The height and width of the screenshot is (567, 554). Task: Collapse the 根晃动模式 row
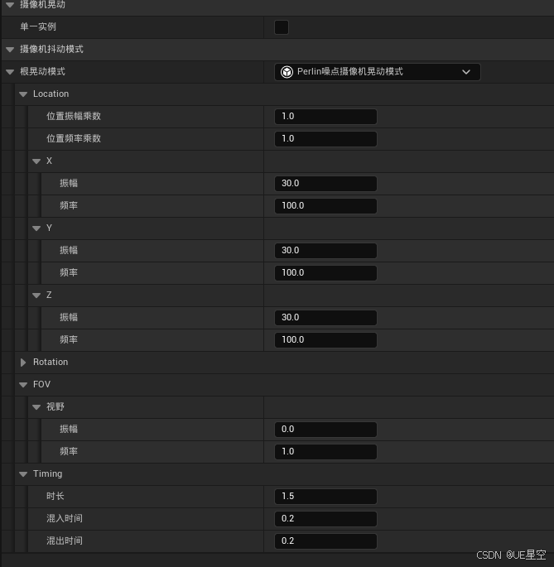10,72
